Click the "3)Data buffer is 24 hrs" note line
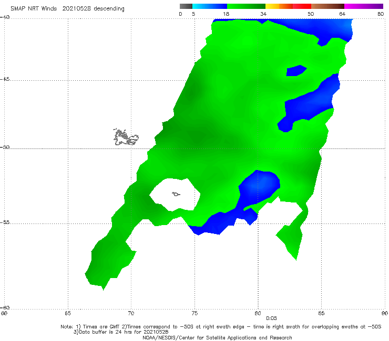 coord(121,332)
